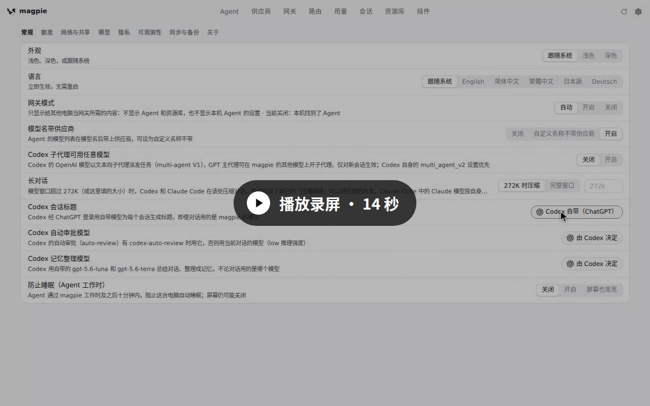
Task: Click the magpie bird logo icon
Action: [x=11, y=11]
